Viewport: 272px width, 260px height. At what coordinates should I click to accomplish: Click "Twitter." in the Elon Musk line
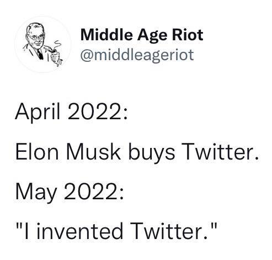[x=220, y=152]
